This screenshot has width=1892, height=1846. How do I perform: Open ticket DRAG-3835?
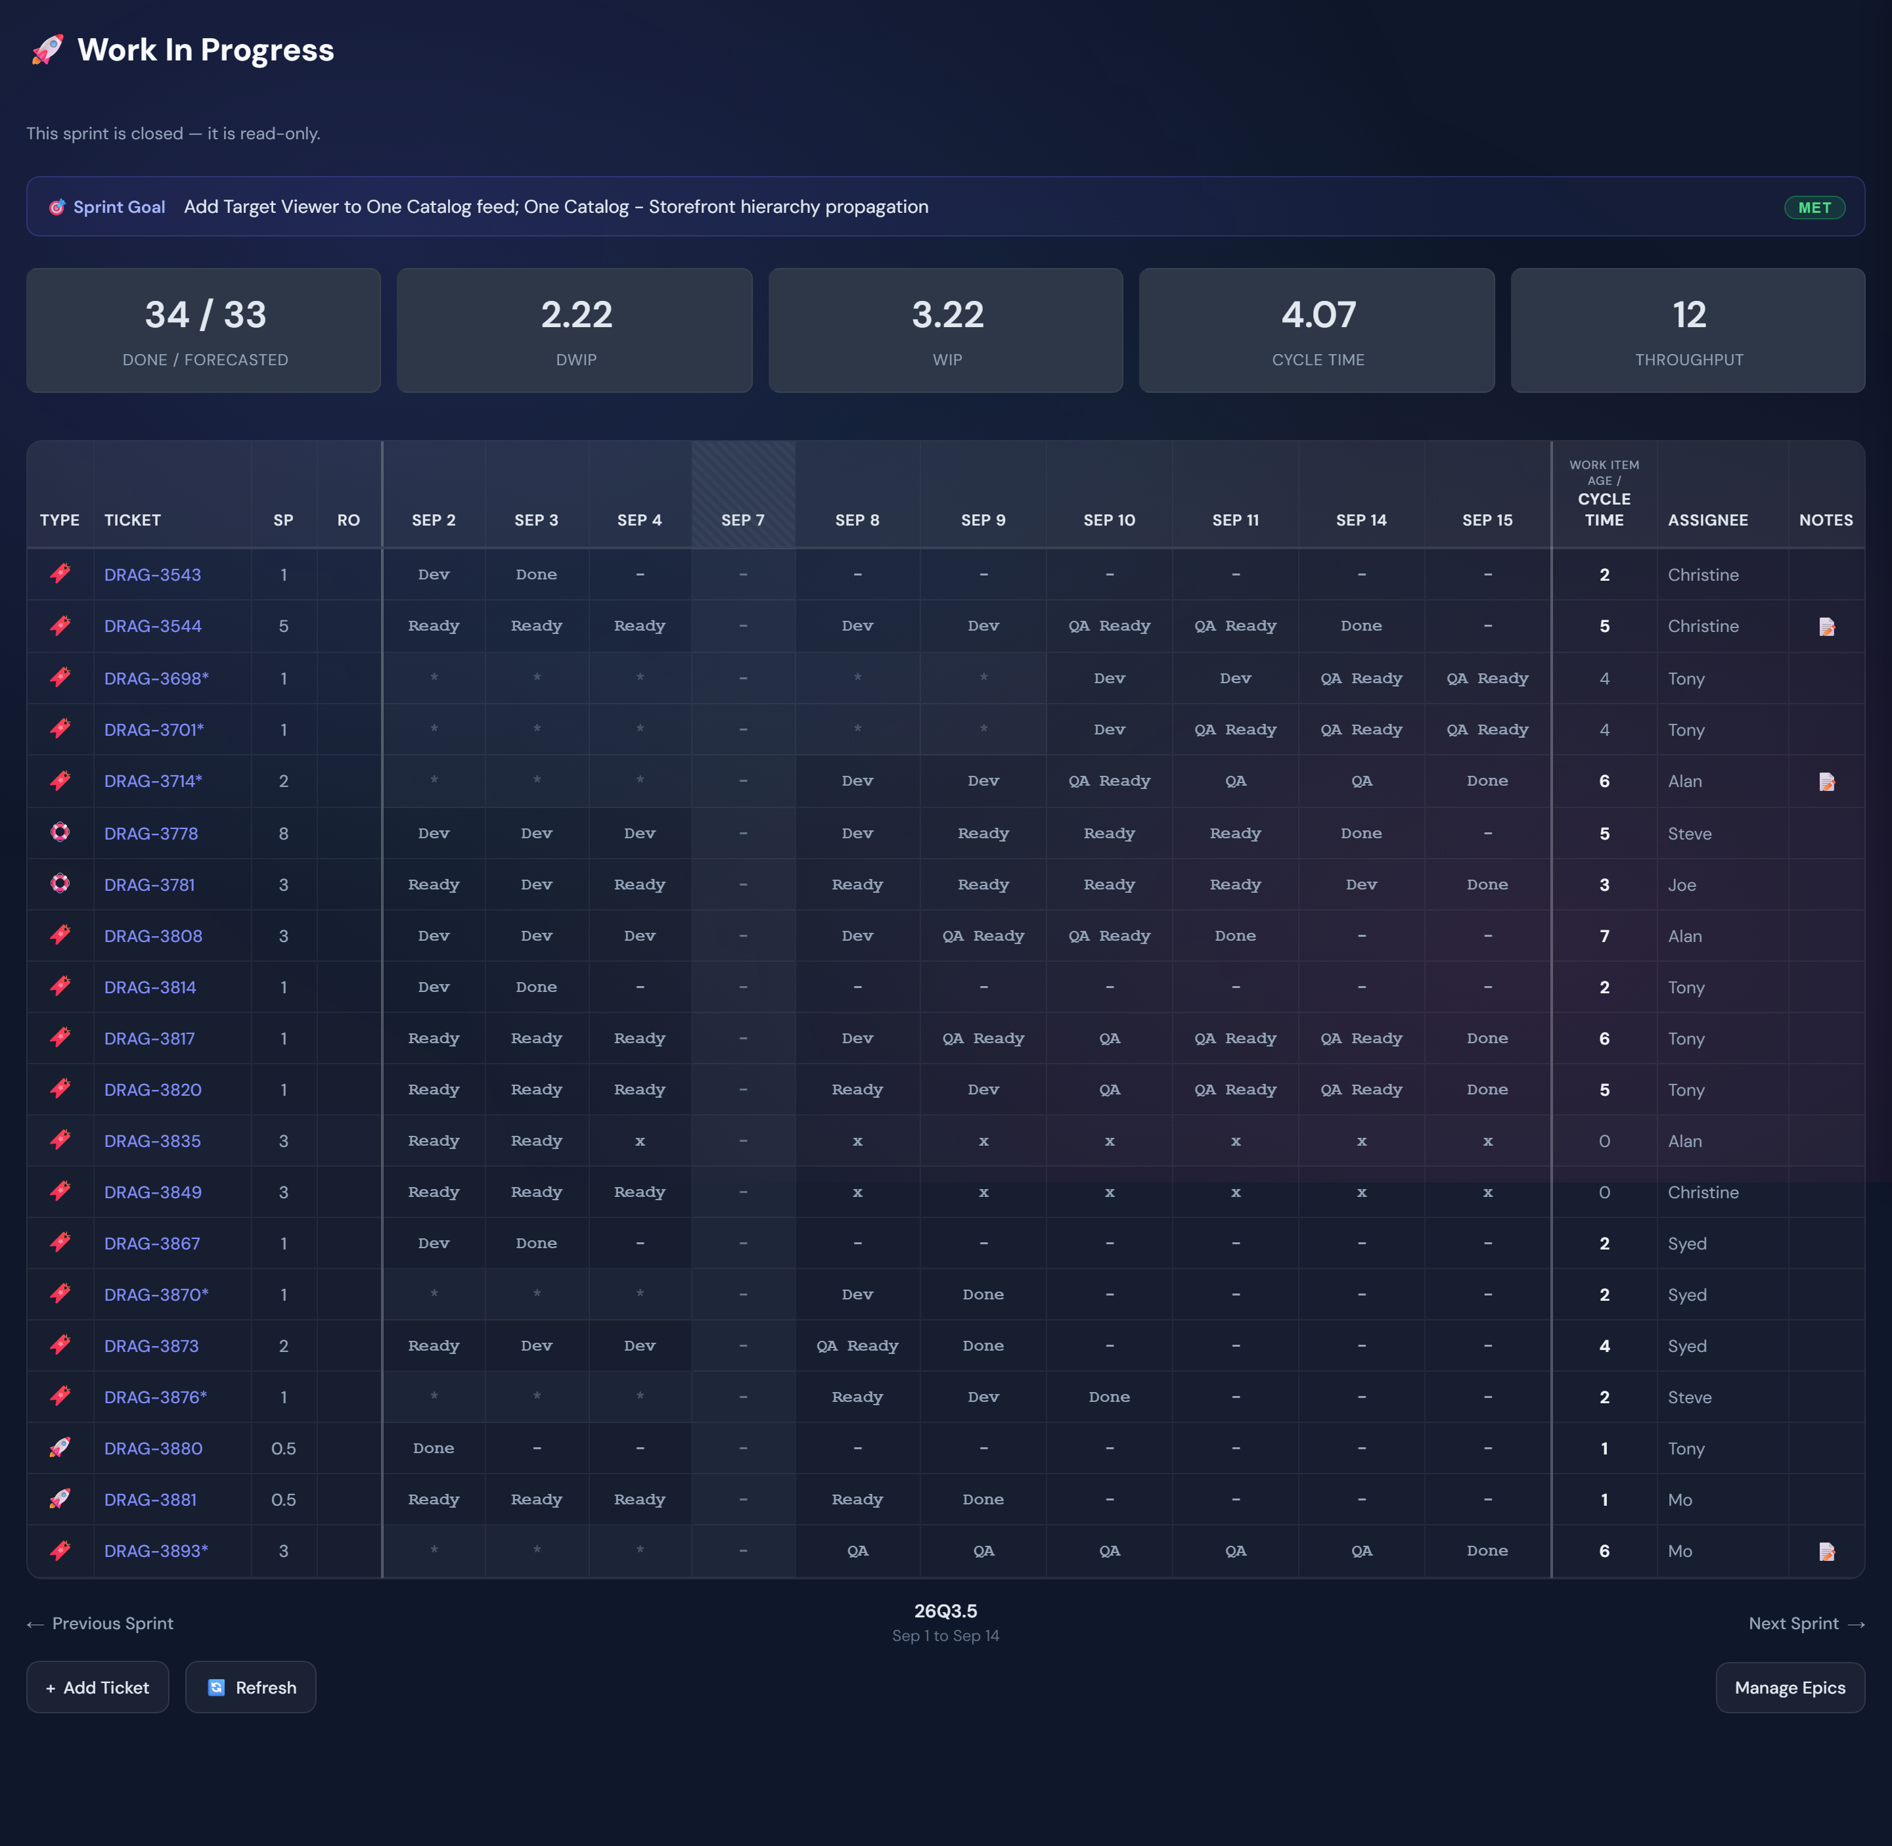tap(152, 1141)
